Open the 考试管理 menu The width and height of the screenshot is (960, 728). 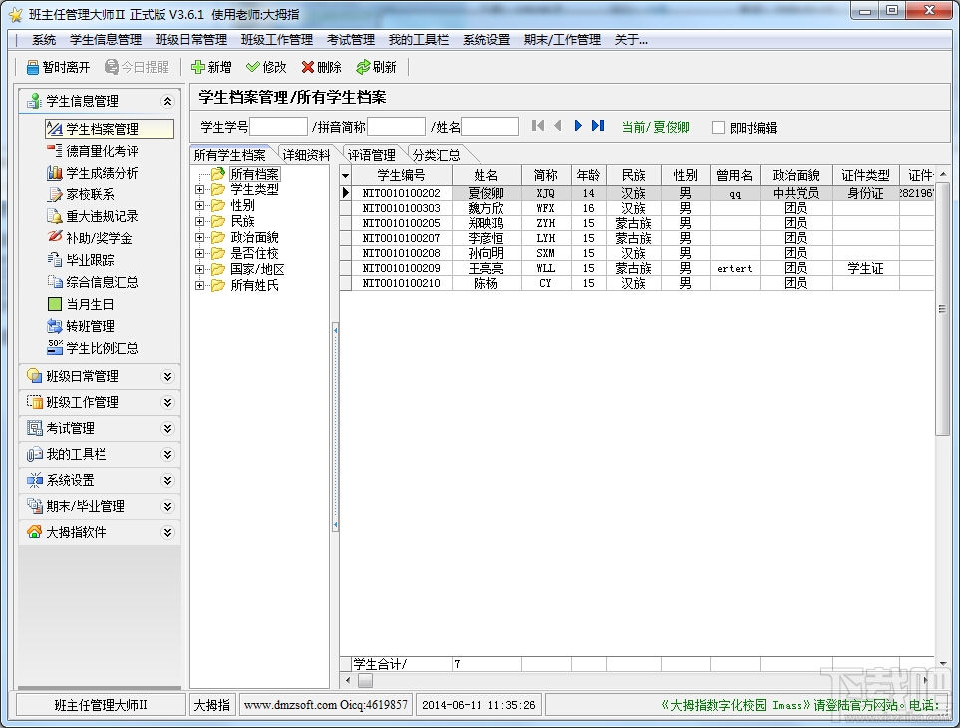[x=350, y=40]
